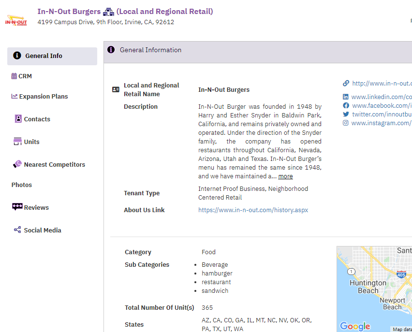Click the Nearest Competitors icon
412x332 pixels.
[17, 164]
